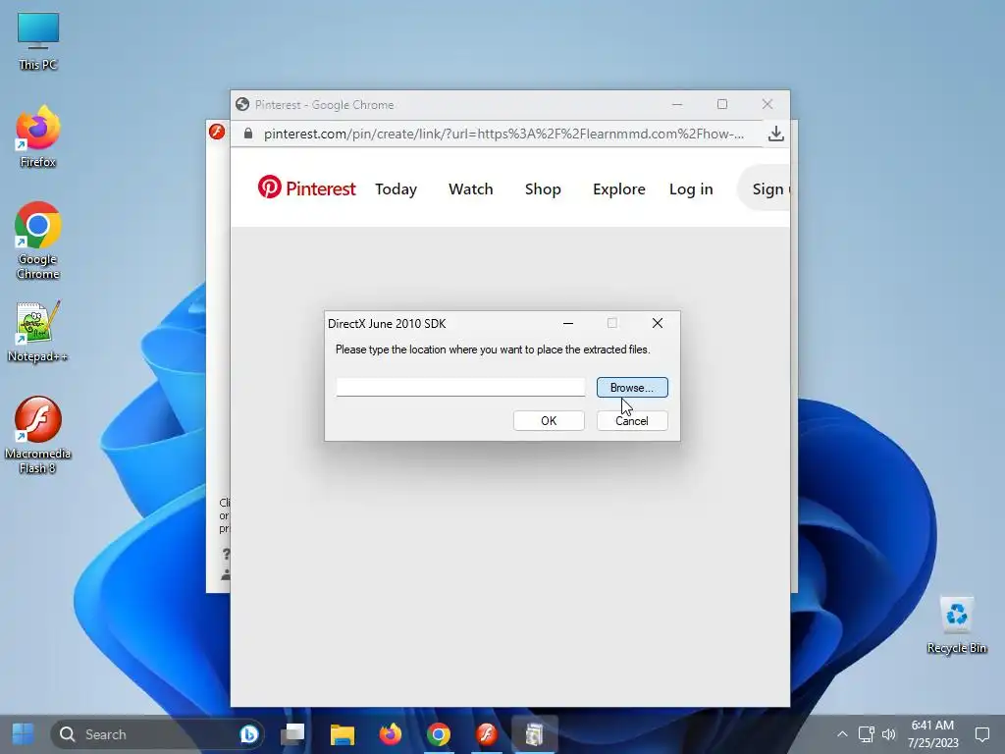
Task: Close the DirectX June 2010 SDK dialog
Action: pyautogui.click(x=658, y=323)
